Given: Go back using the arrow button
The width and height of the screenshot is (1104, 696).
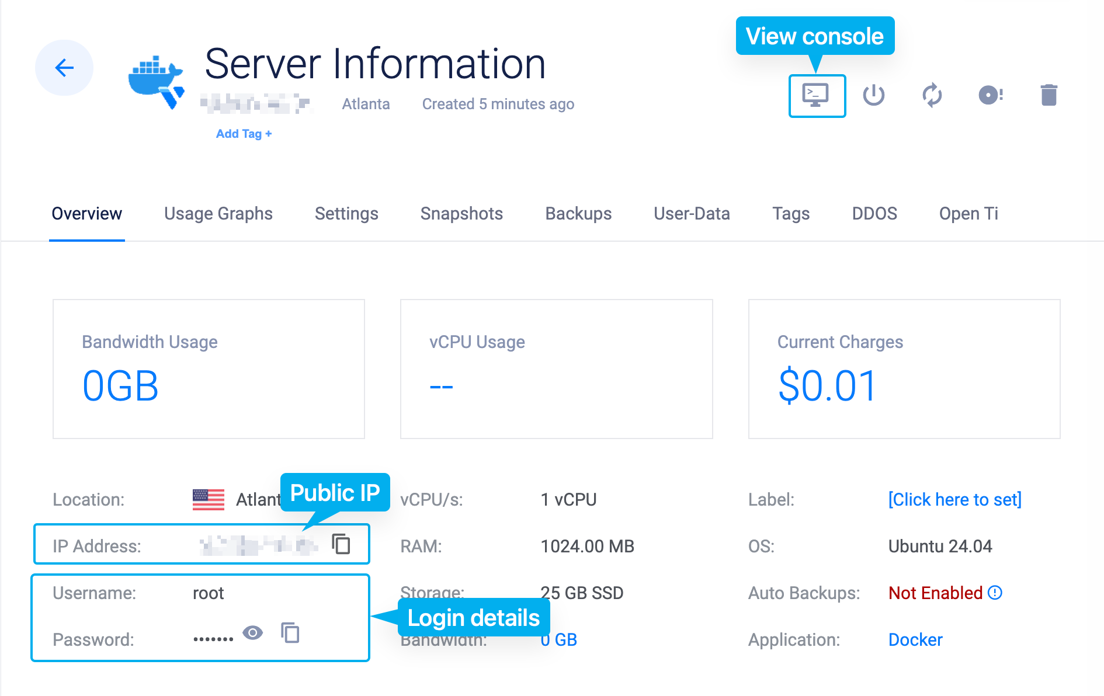Looking at the screenshot, I should point(64,68).
